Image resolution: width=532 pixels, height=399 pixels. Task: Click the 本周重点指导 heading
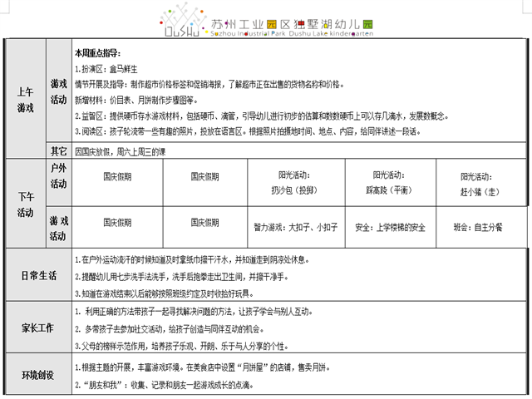pyautogui.click(x=98, y=52)
